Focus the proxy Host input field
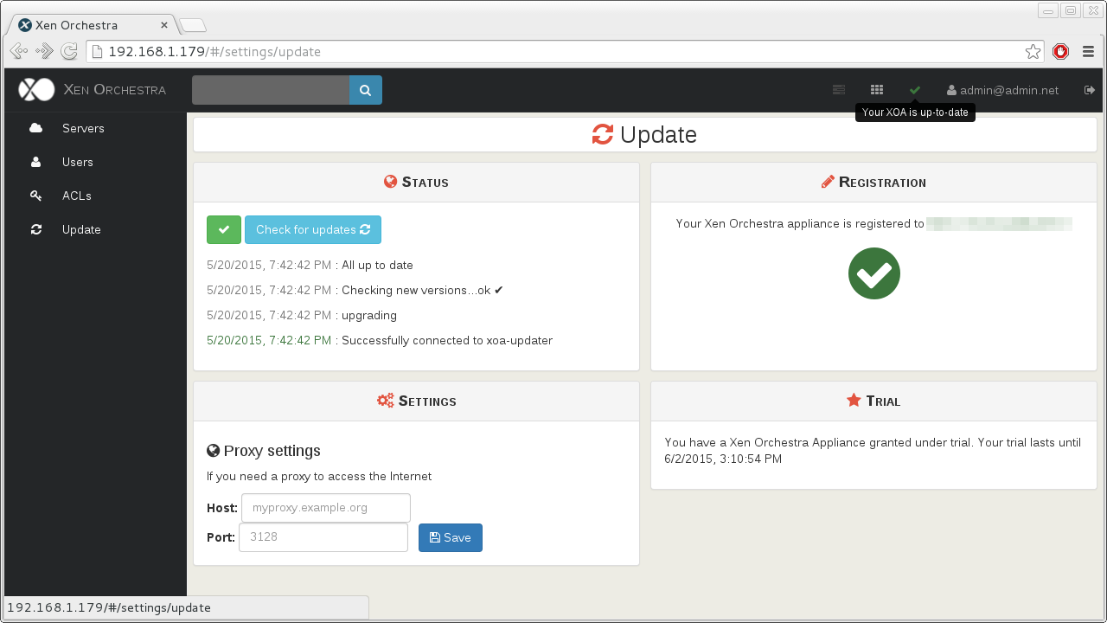The image size is (1107, 623). pyautogui.click(x=326, y=508)
